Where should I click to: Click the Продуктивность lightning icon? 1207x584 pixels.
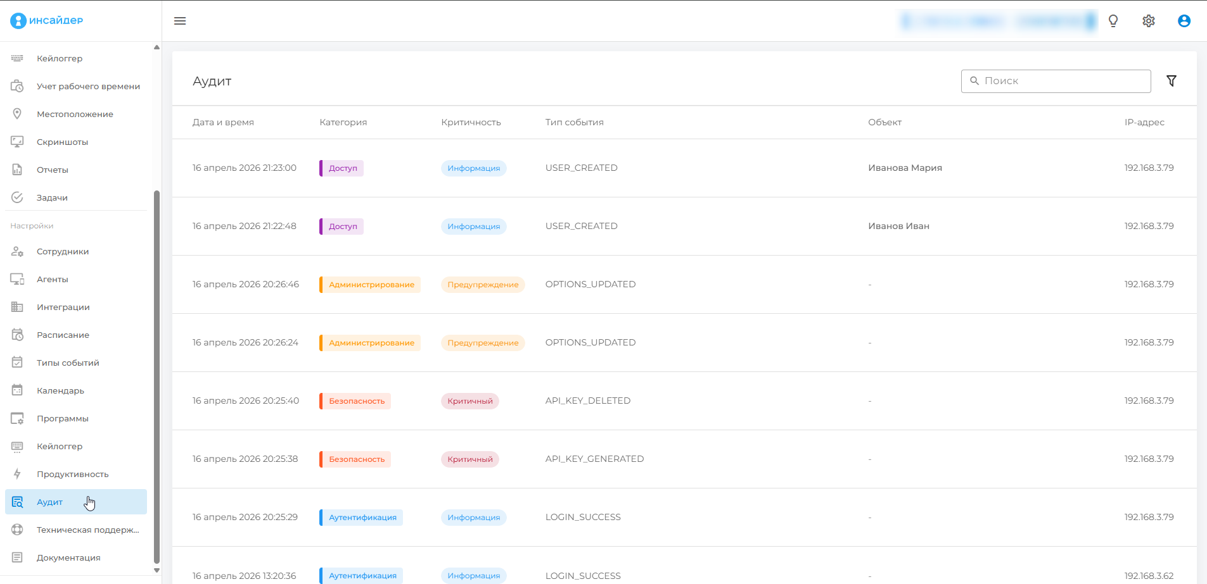pos(17,474)
